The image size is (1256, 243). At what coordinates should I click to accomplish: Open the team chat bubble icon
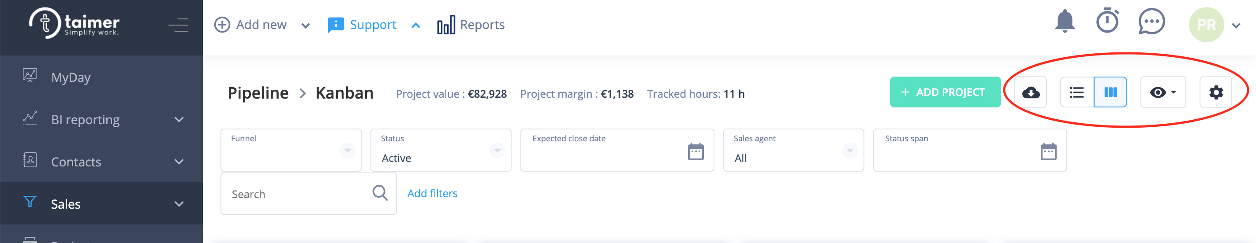(1151, 22)
